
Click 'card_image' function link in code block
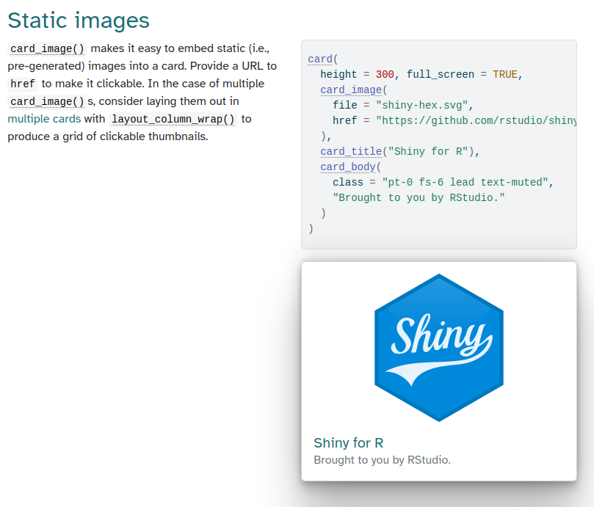coord(351,90)
